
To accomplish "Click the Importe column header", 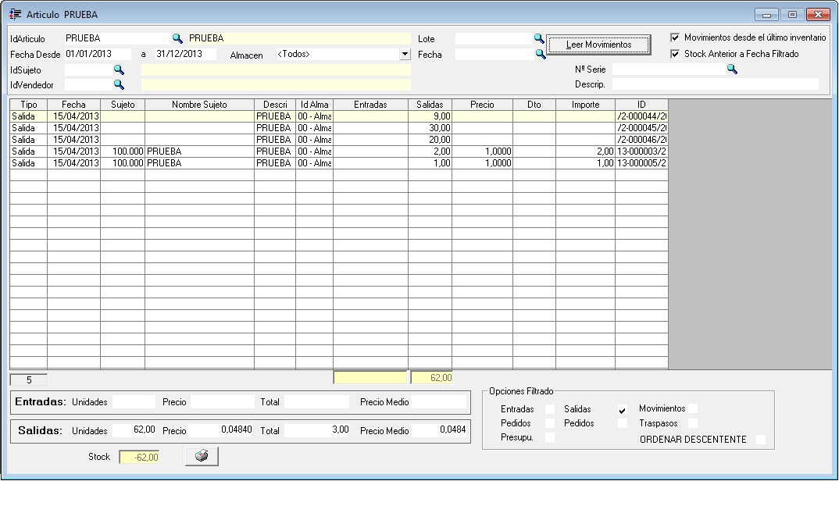I will (585, 105).
